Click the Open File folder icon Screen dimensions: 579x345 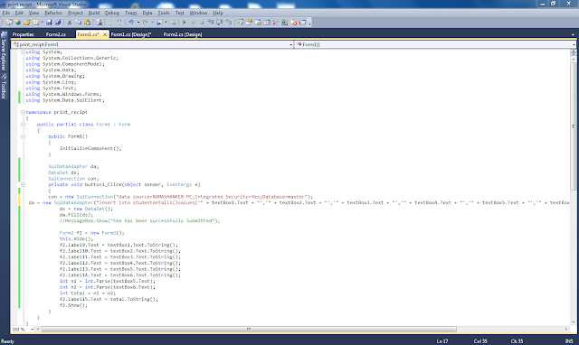(26, 22)
